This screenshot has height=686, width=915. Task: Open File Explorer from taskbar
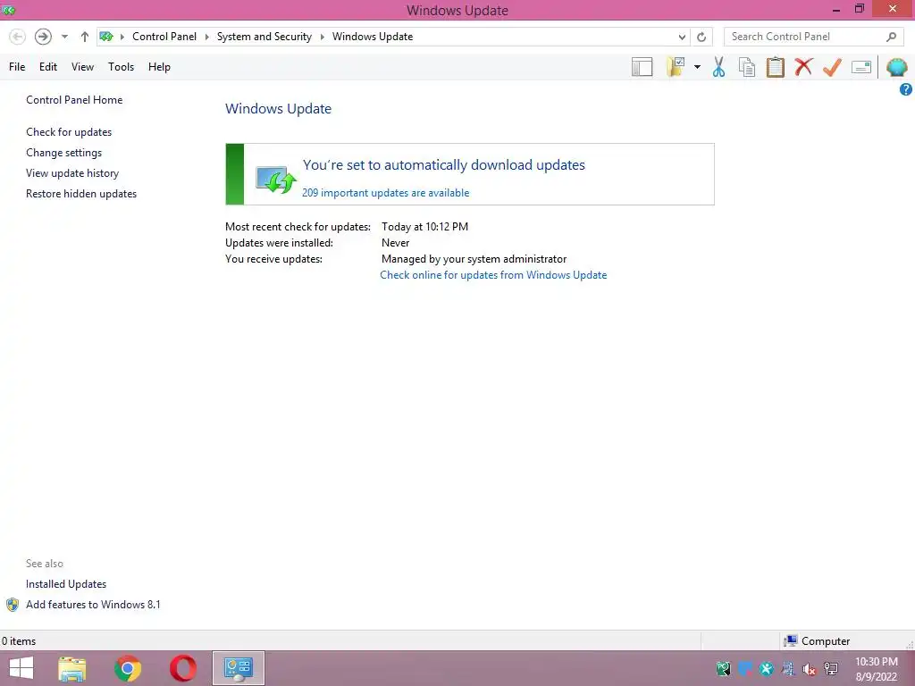pyautogui.click(x=72, y=668)
